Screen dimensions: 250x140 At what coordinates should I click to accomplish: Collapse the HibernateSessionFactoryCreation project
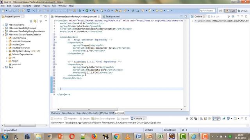(3, 35)
